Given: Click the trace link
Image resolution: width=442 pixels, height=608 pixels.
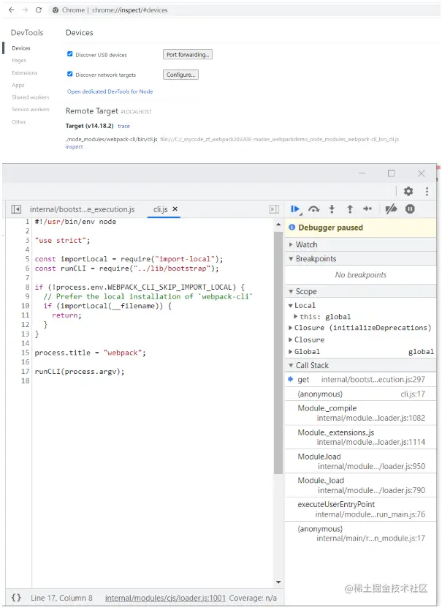Looking at the screenshot, I should click(124, 126).
